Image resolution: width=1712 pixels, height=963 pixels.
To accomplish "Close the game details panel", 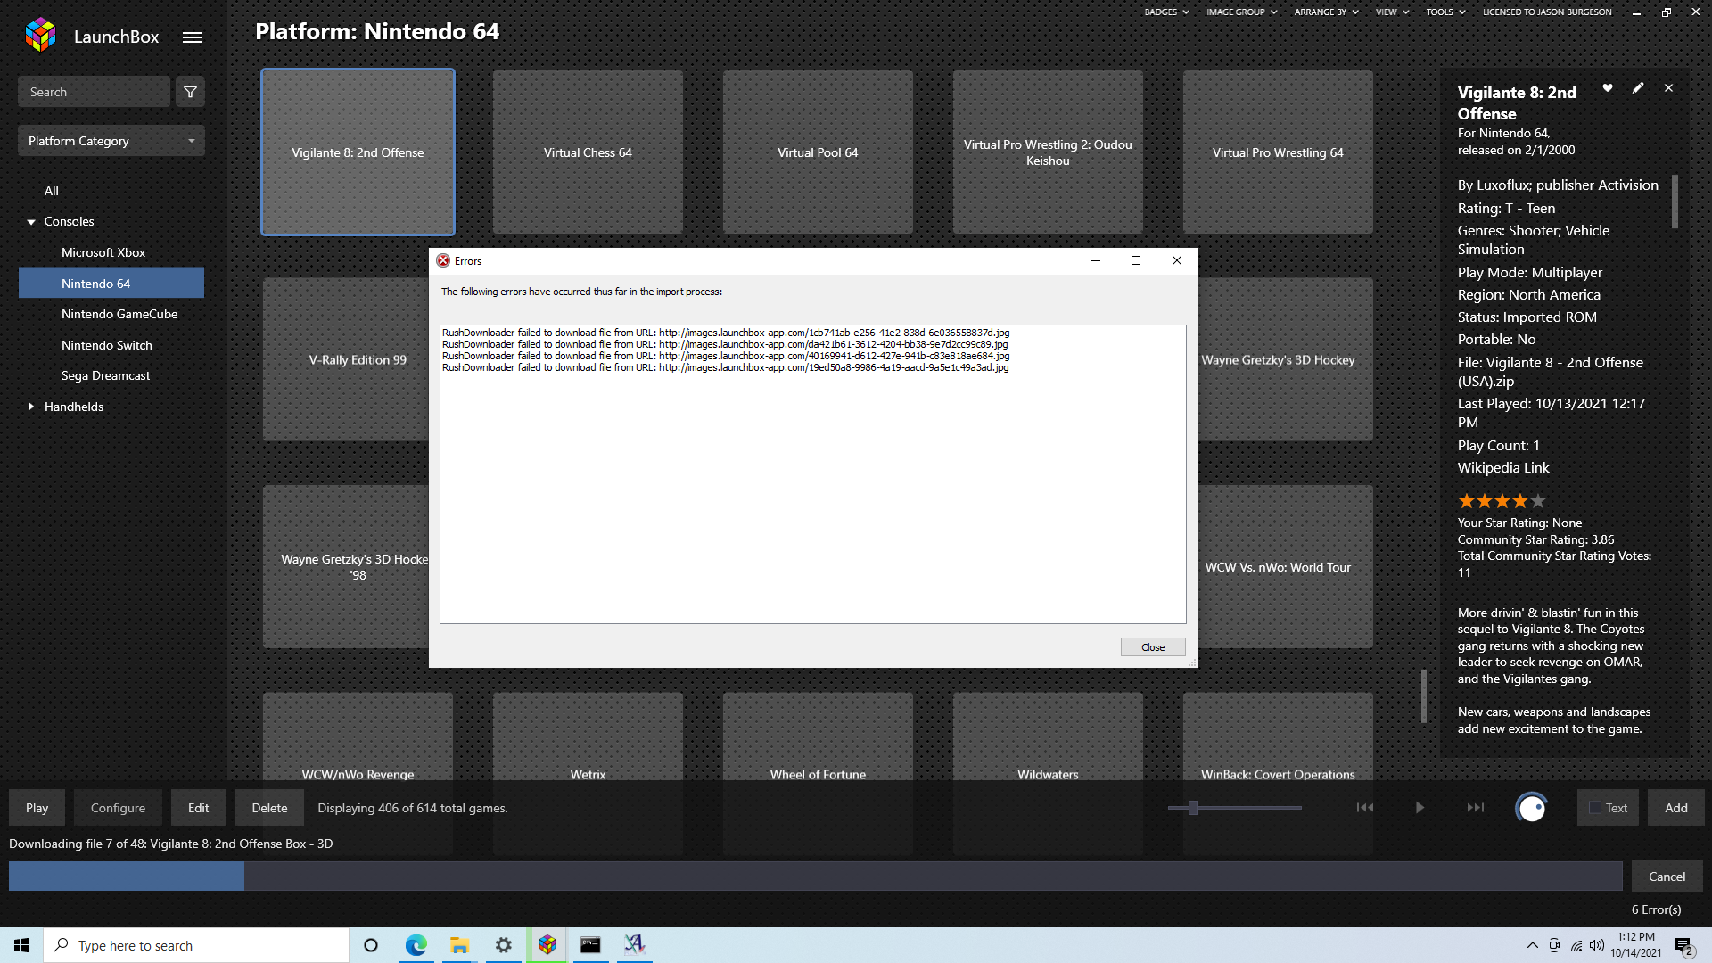I will pos(1668,88).
